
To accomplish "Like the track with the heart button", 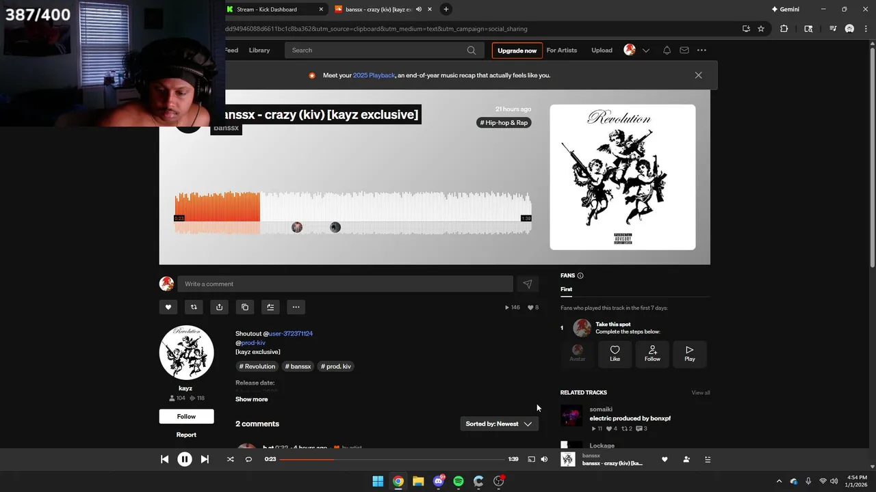I will tap(168, 307).
